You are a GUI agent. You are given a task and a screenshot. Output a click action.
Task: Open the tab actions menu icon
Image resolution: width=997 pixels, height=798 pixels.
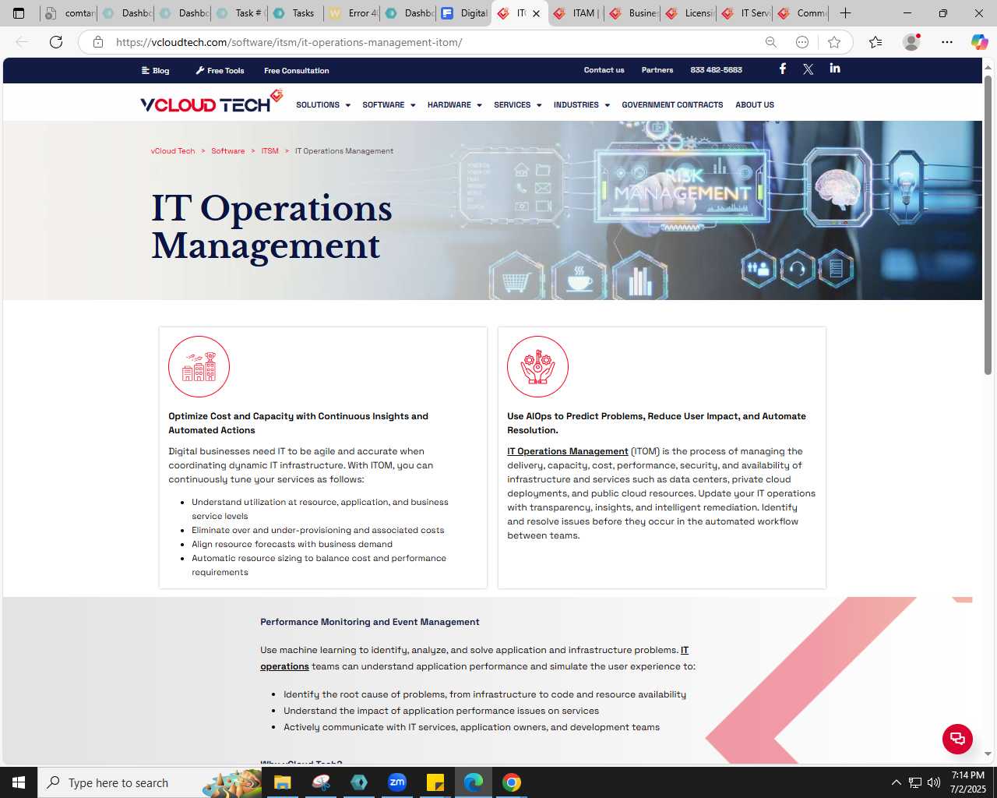tap(19, 13)
